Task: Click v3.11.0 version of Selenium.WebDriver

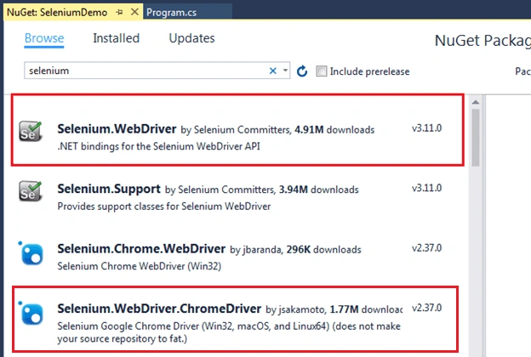Action: click(x=426, y=128)
